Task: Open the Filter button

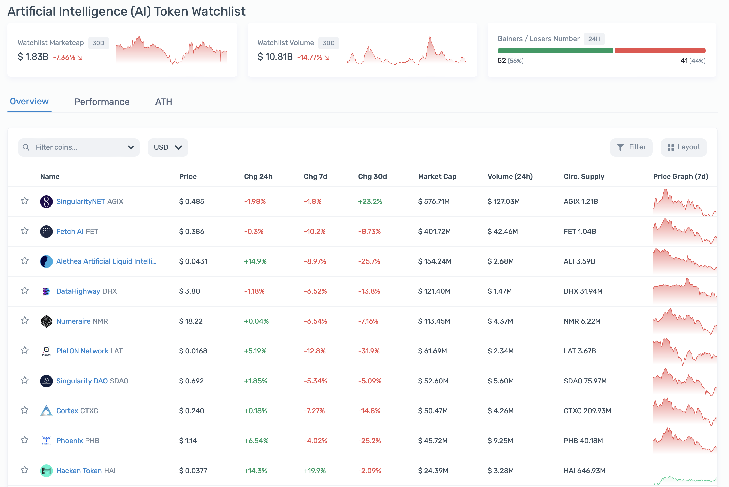Action: coord(631,147)
